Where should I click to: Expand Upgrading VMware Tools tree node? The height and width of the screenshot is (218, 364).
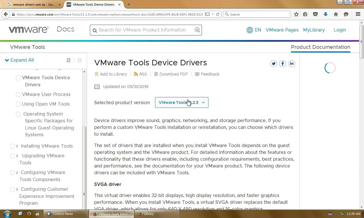[17, 156]
